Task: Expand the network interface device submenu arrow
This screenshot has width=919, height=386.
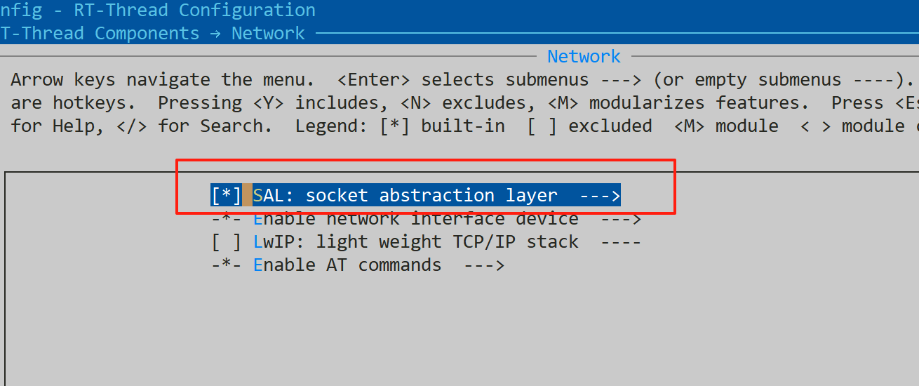Action: point(622,219)
